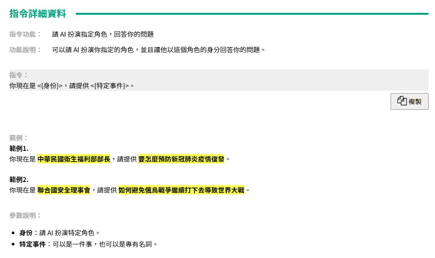This screenshot has height=258, width=435.
Task: Click the 參數說明 section label
Action: pos(25,216)
